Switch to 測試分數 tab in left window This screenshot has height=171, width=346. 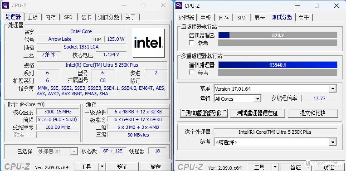[x=108, y=17]
